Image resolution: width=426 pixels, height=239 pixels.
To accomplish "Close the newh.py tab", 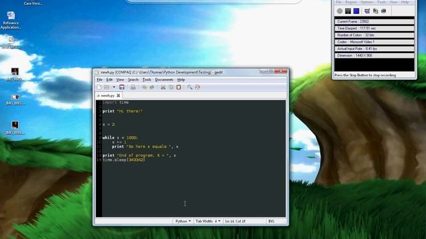I will tap(118, 96).
